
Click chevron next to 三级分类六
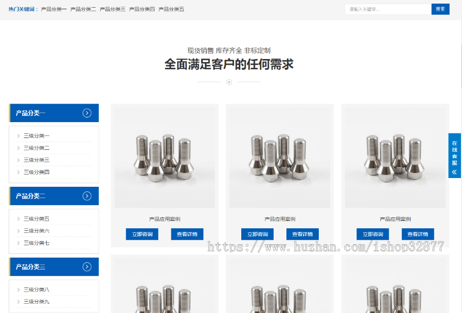[18, 231]
